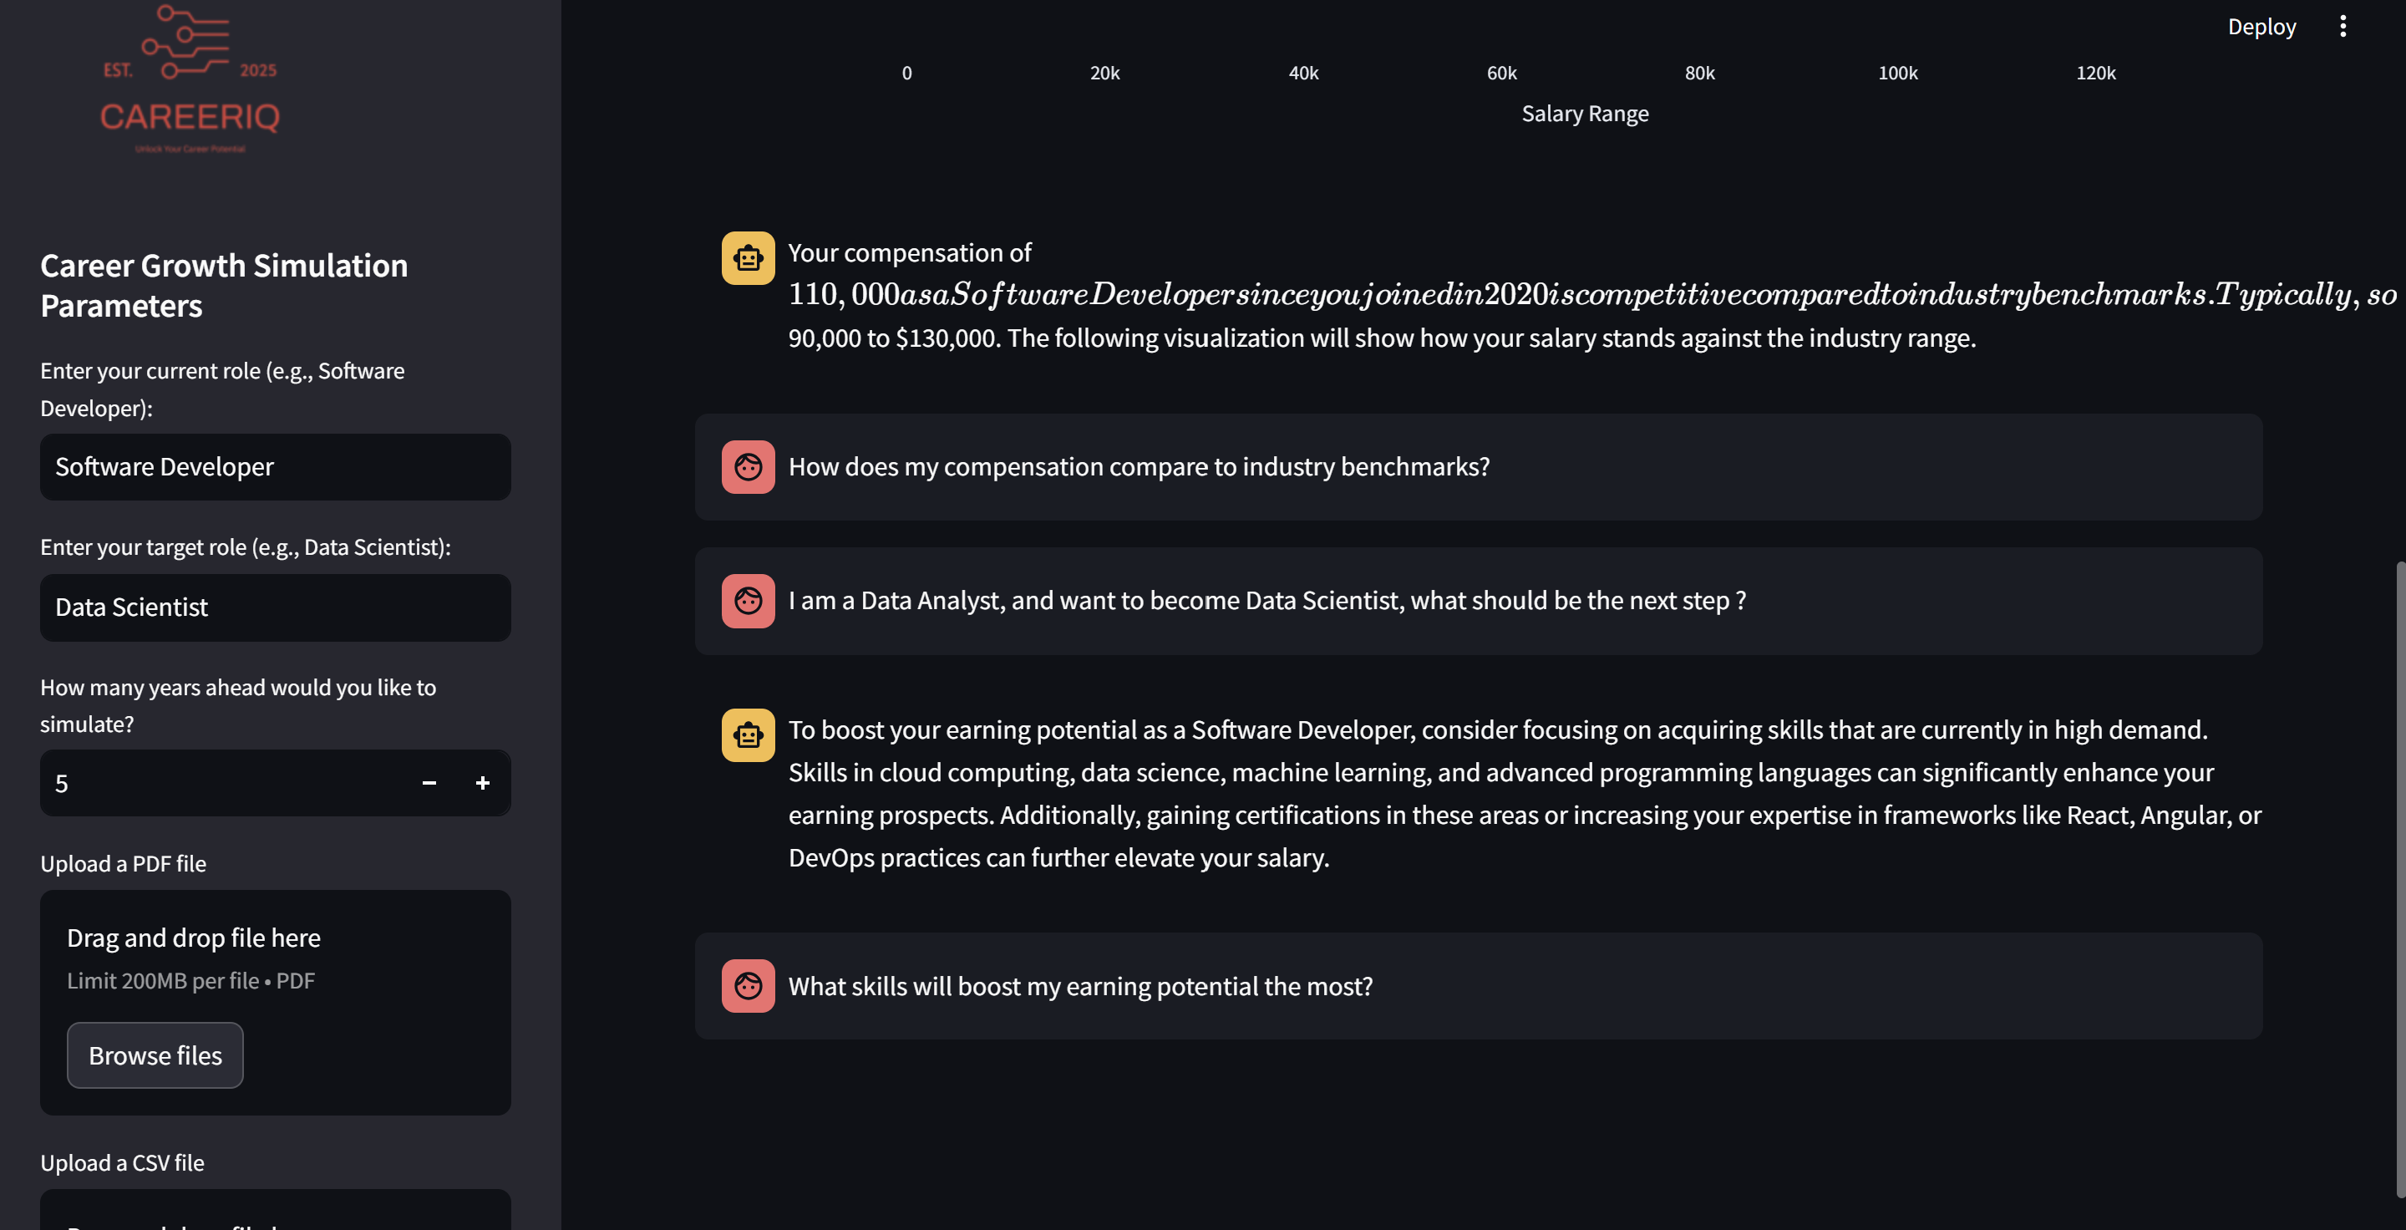The height and width of the screenshot is (1230, 2406).
Task: Click robot avatar beside earning potential answer
Action: (x=747, y=735)
